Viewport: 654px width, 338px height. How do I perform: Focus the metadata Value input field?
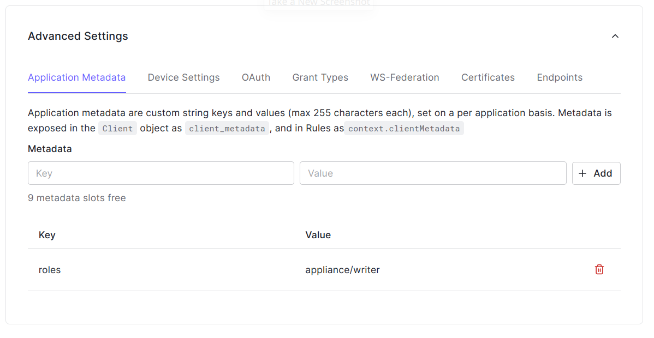pos(432,173)
